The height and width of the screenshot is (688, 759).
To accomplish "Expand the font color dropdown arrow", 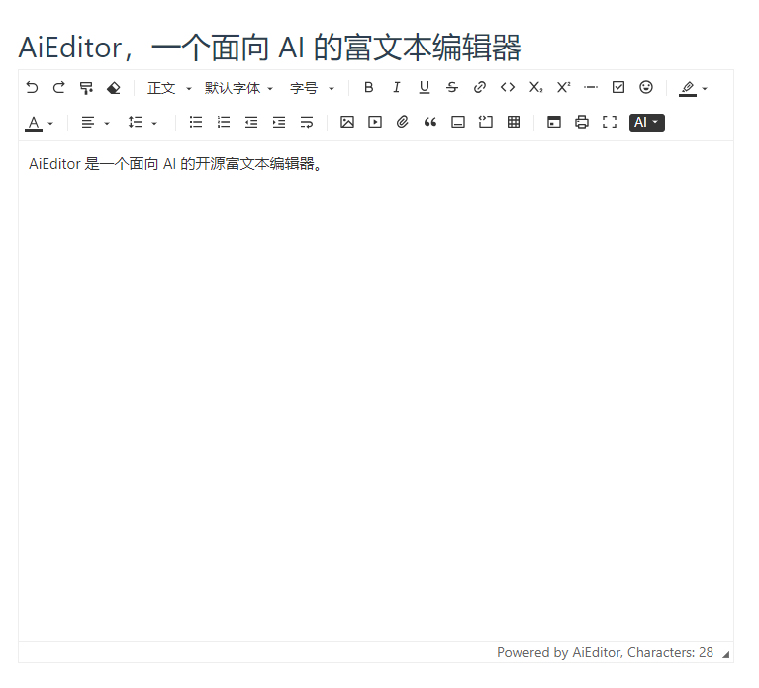I will point(50,123).
